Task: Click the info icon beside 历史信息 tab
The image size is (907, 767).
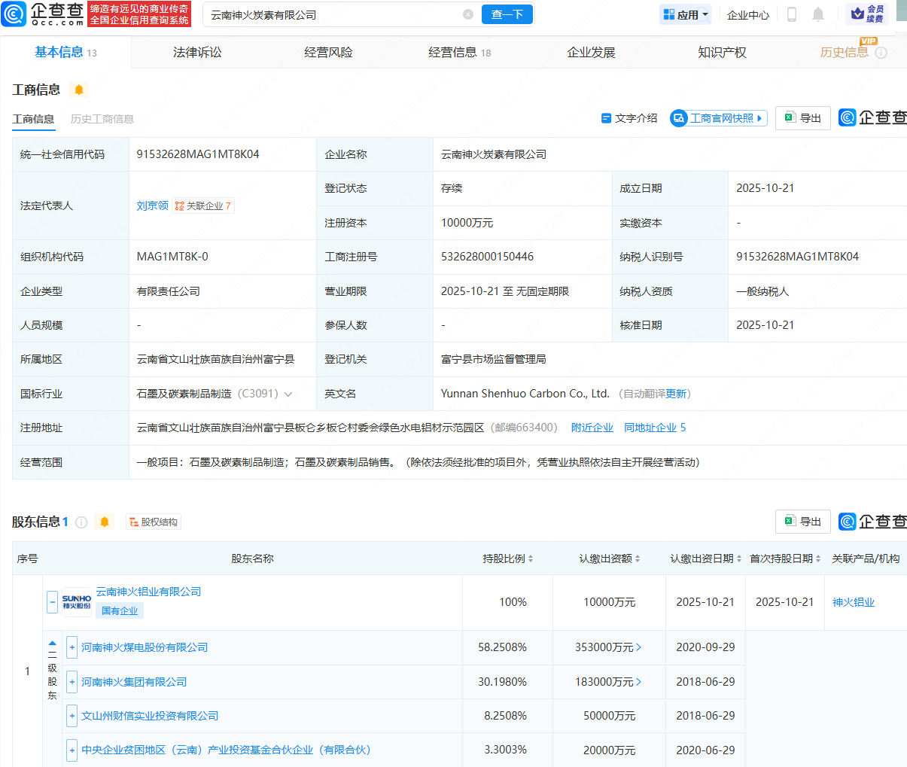Action: 881,53
